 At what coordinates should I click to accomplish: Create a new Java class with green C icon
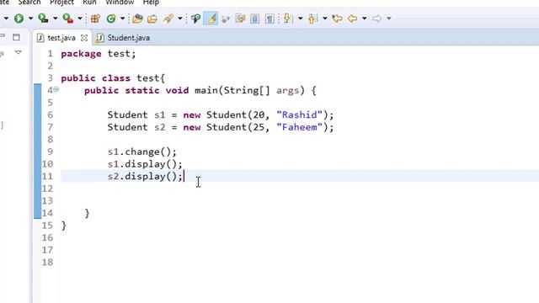click(111, 19)
